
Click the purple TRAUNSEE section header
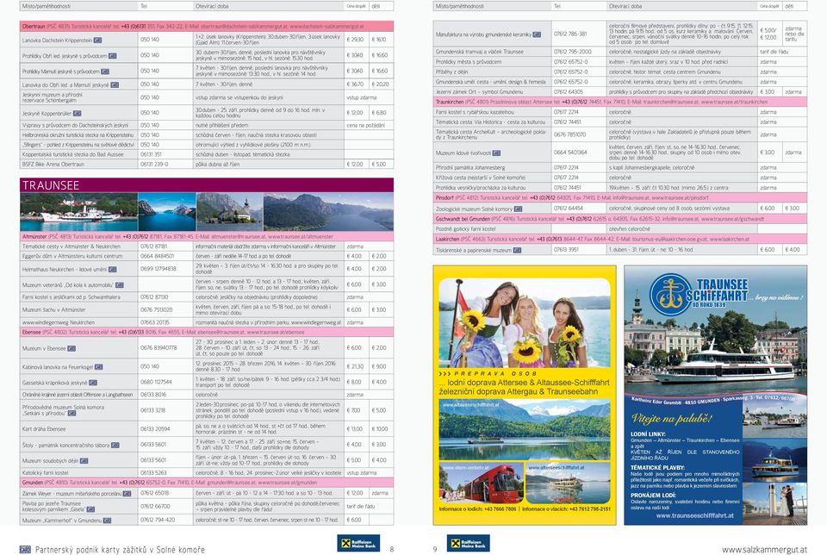(x=207, y=185)
